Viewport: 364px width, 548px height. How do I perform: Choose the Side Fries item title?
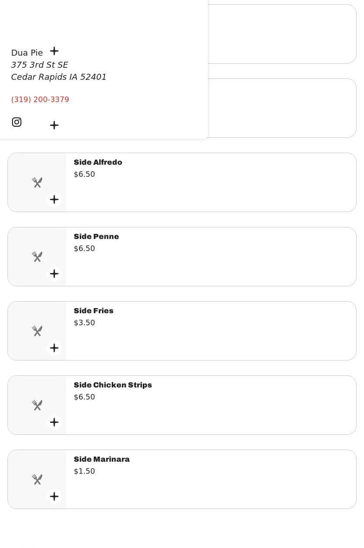click(x=94, y=311)
